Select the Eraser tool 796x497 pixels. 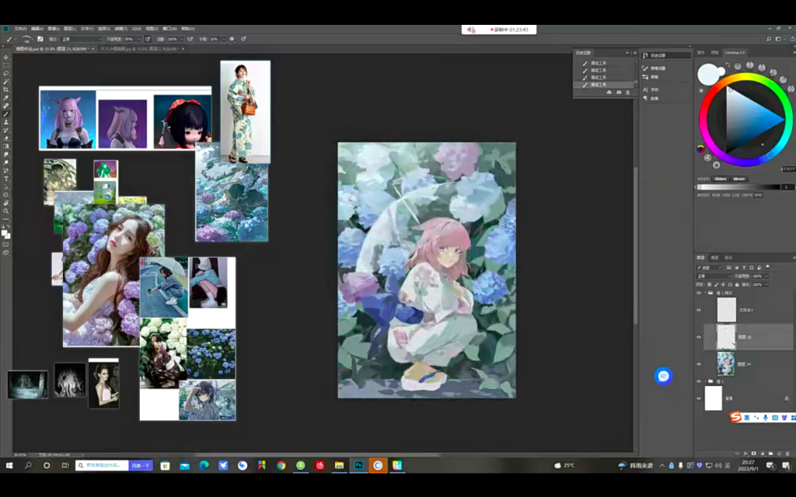tap(6, 138)
